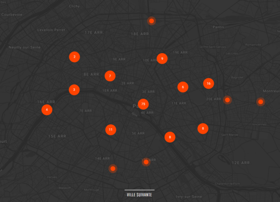This screenshot has height=202, width=280.
Task: Expand the cluster marker labeled 16
Action: (x=209, y=83)
